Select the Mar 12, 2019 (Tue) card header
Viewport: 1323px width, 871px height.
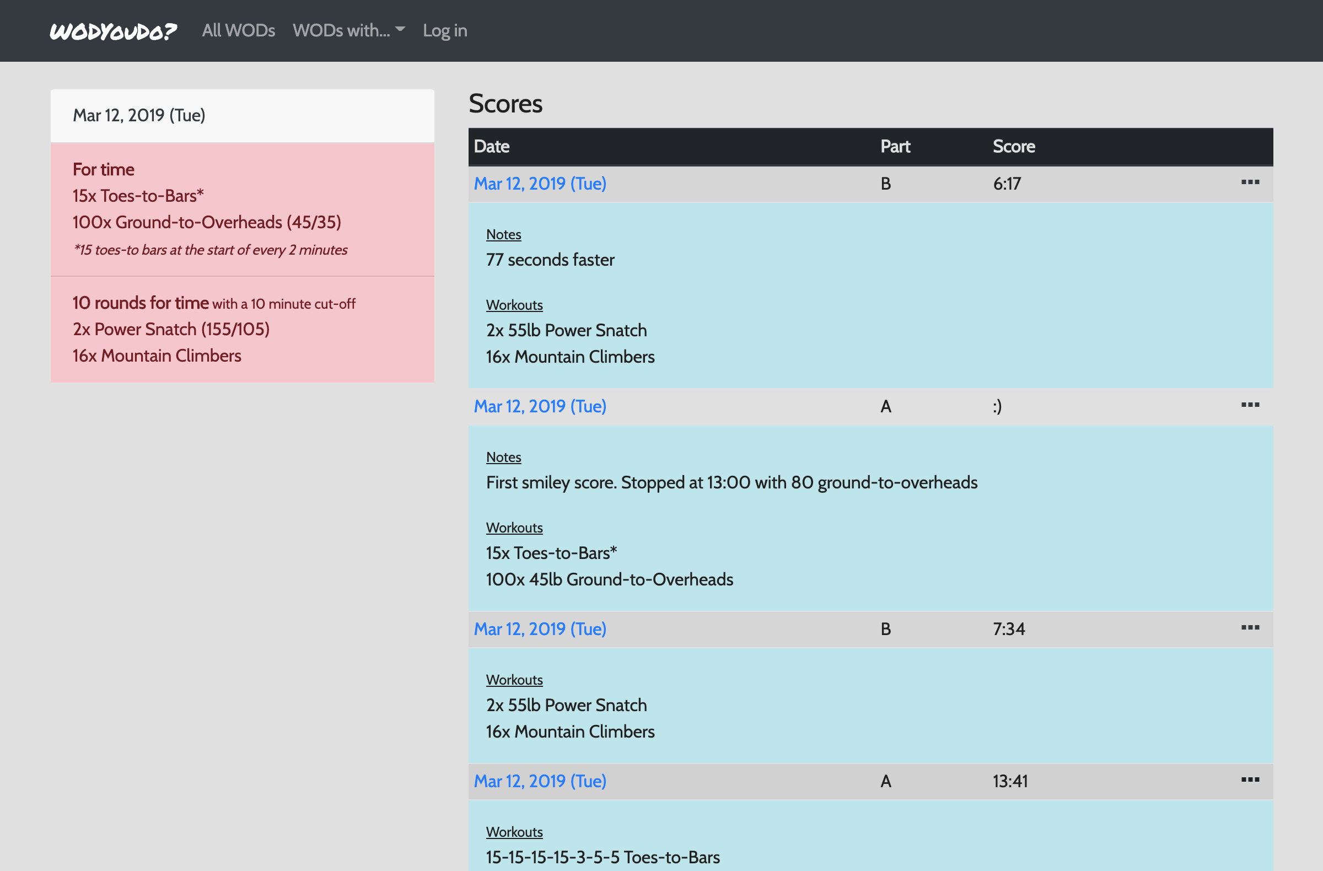pyautogui.click(x=243, y=116)
